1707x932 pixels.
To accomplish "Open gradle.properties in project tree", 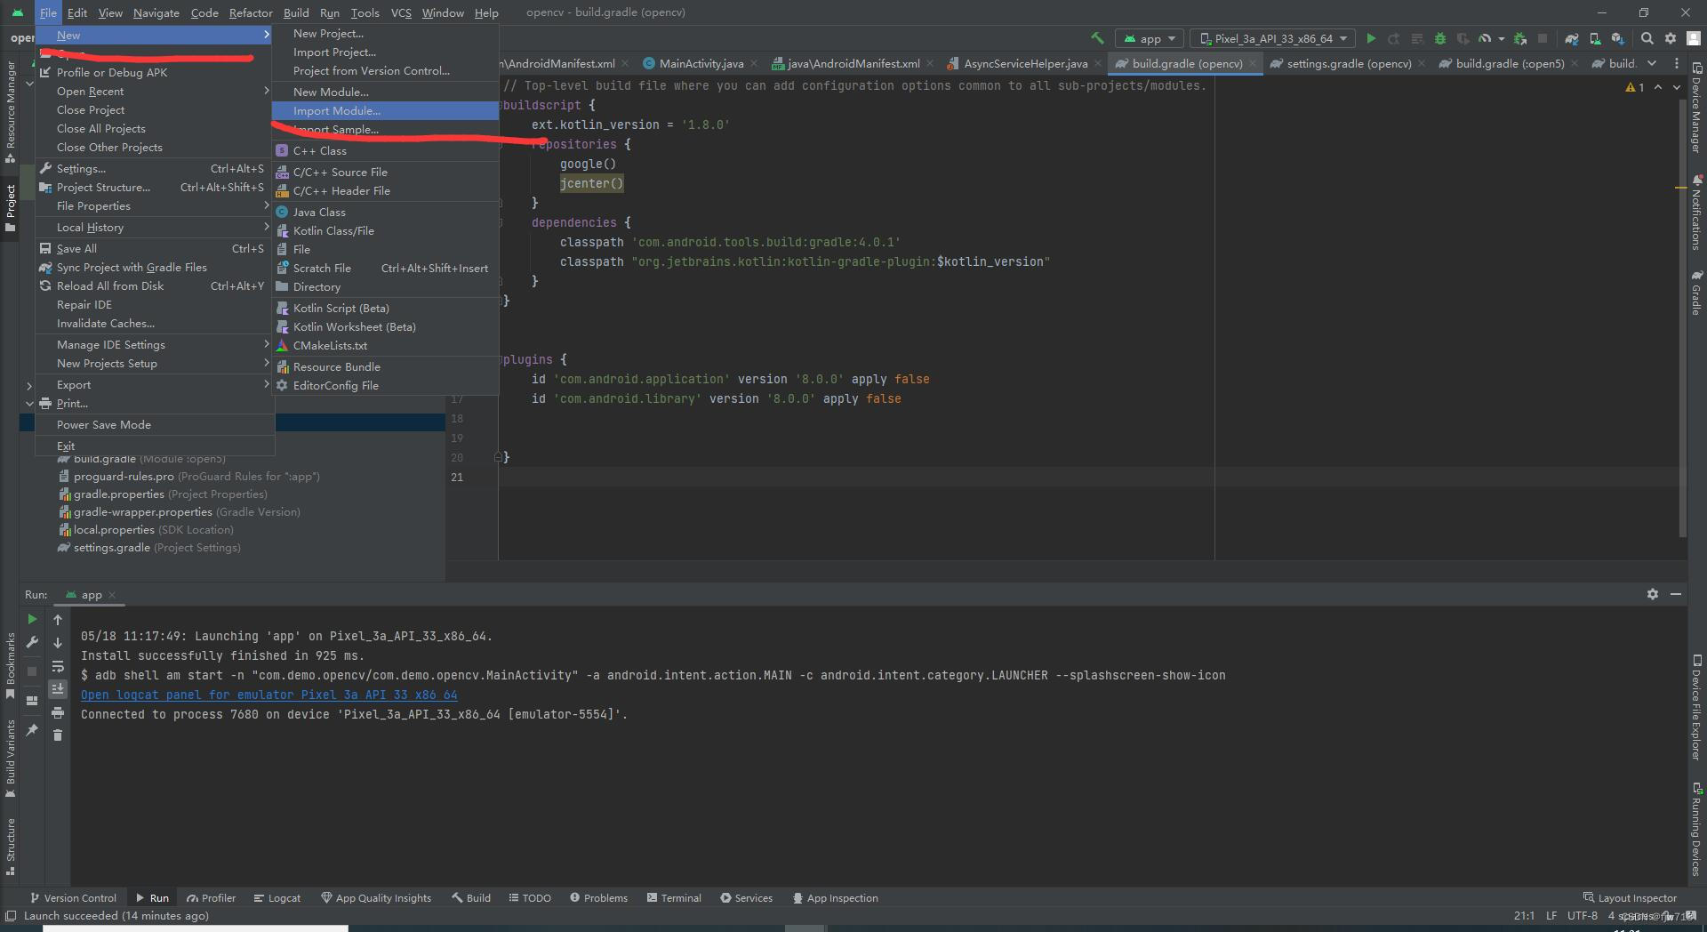I will [118, 494].
